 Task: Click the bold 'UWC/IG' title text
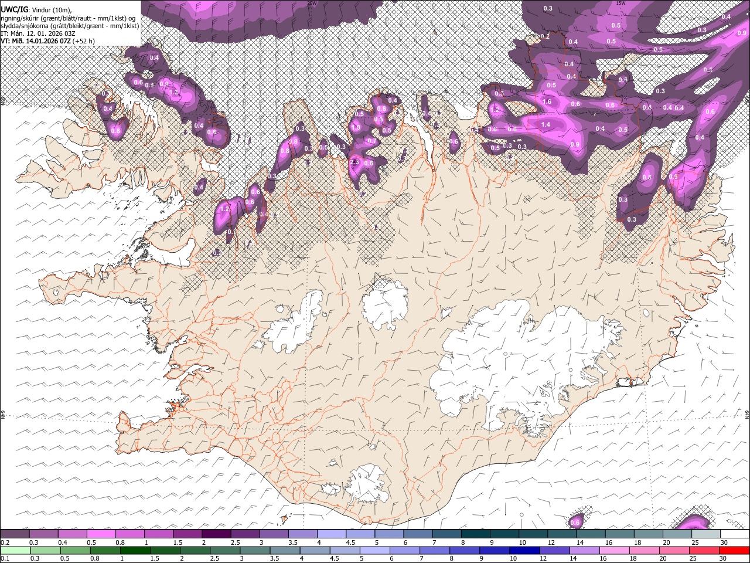coord(15,10)
